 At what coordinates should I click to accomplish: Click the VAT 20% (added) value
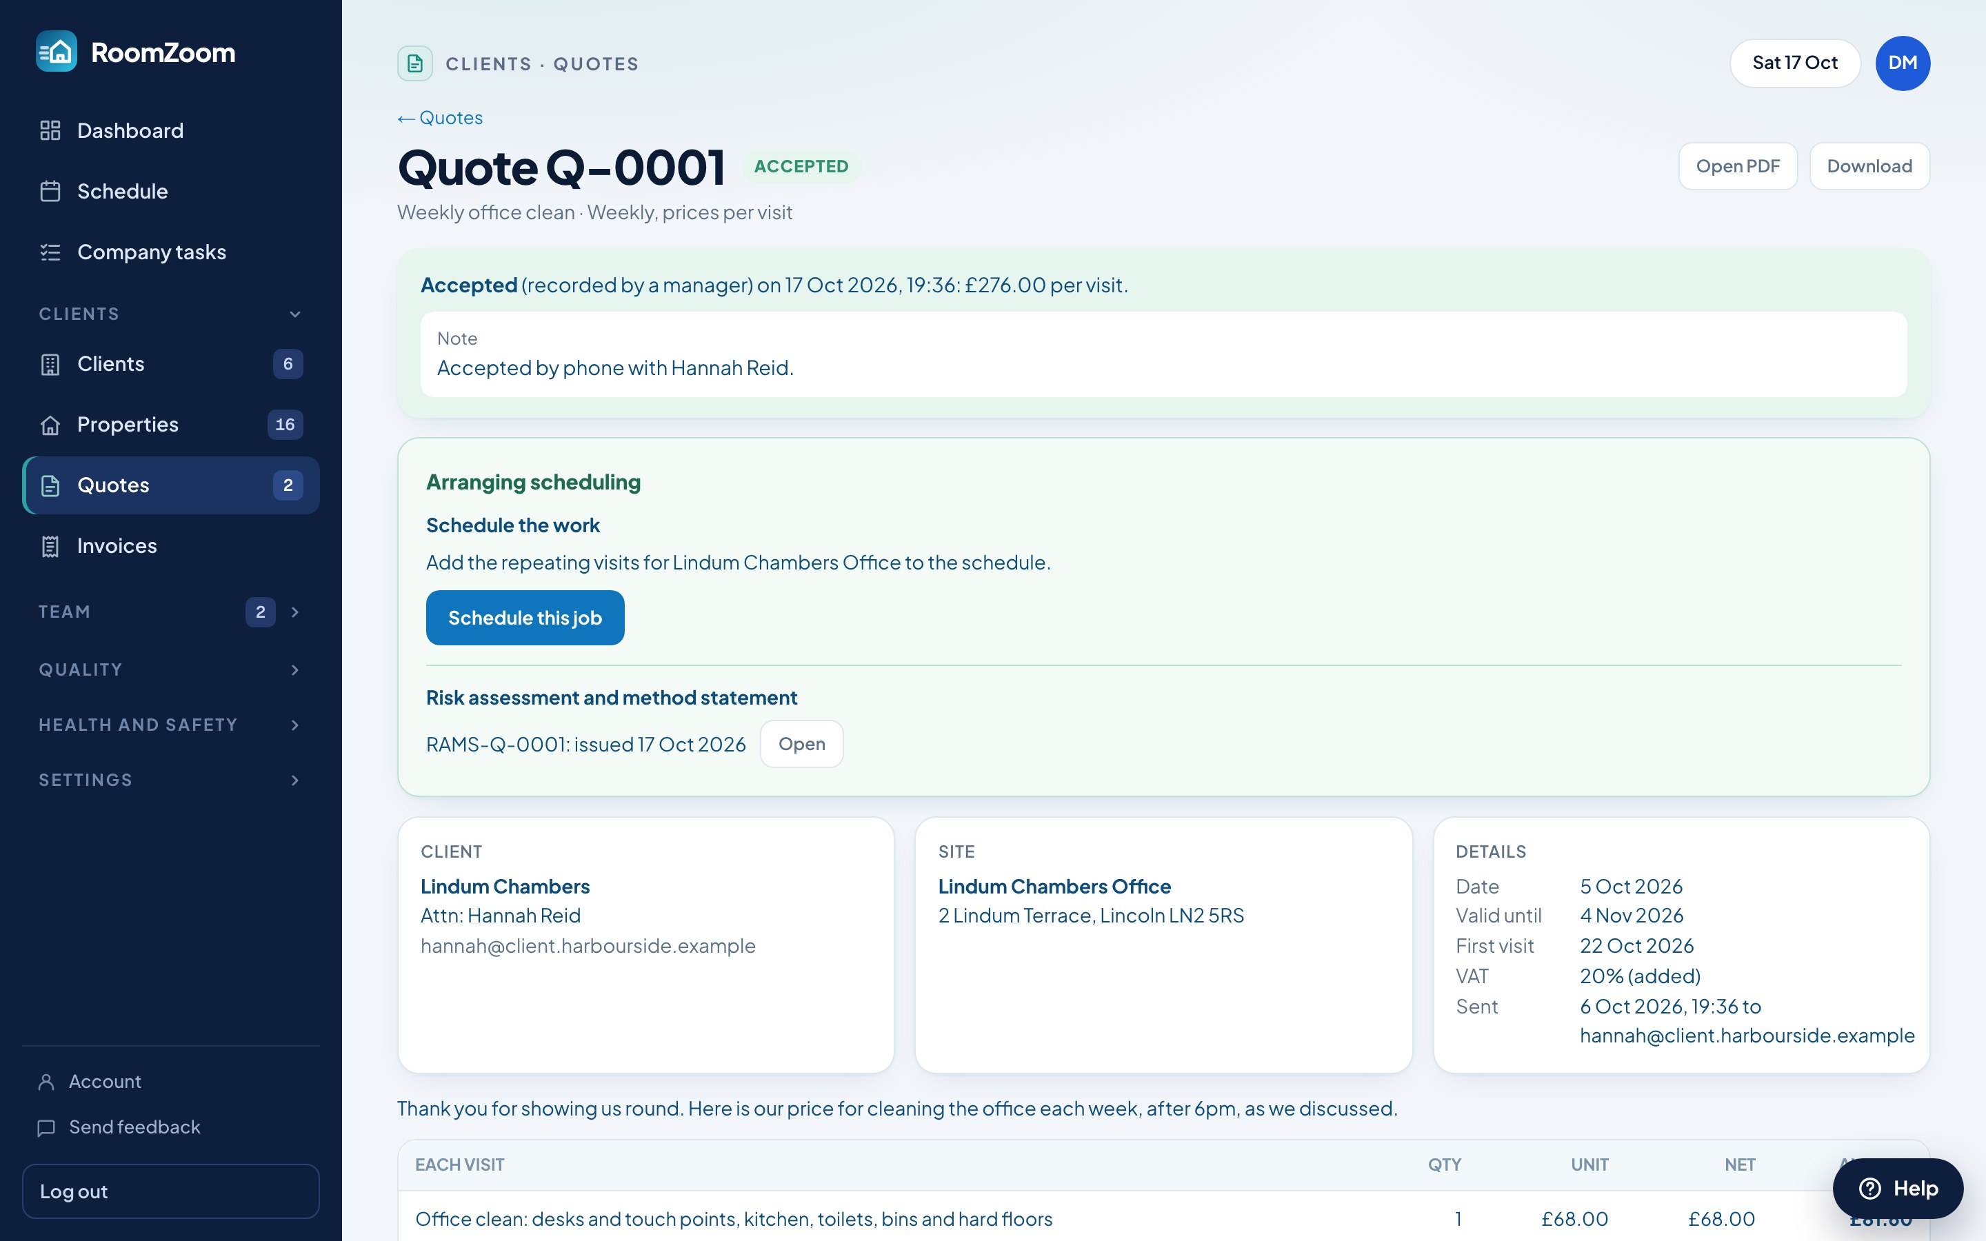coord(1641,977)
